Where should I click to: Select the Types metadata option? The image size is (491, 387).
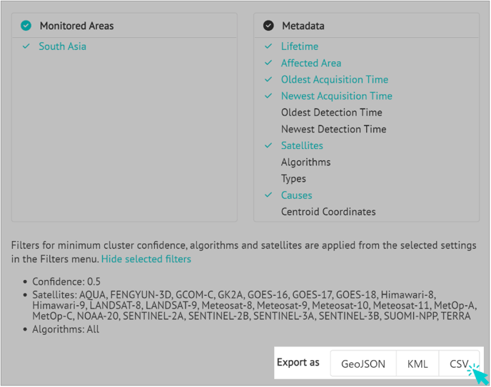coord(293,179)
